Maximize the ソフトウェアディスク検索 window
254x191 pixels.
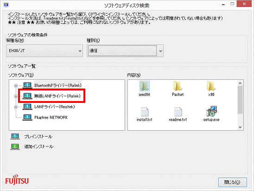232,4
